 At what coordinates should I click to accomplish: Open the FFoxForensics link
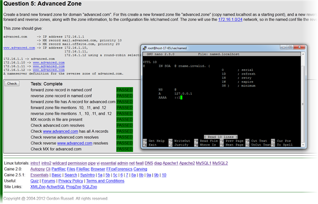click(119, 169)
